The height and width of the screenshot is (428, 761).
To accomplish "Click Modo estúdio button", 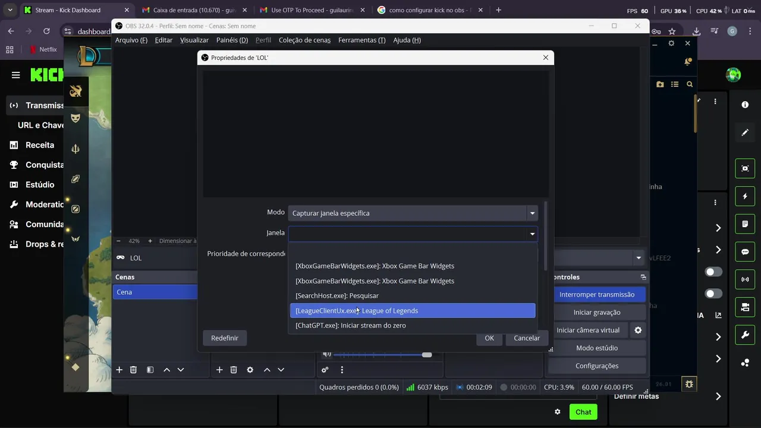I will pyautogui.click(x=597, y=348).
